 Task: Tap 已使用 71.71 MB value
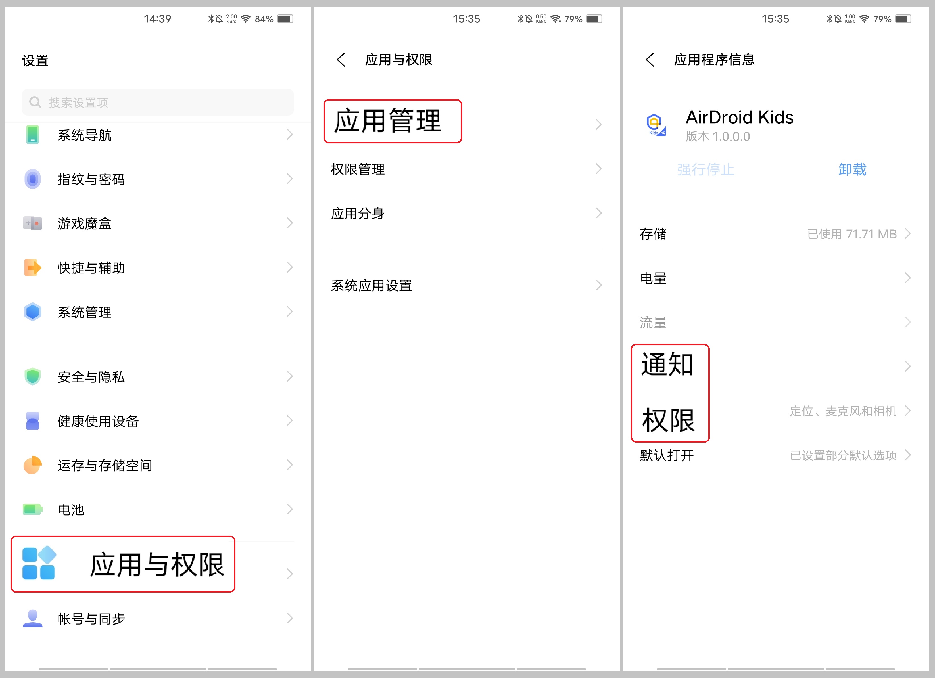point(852,234)
